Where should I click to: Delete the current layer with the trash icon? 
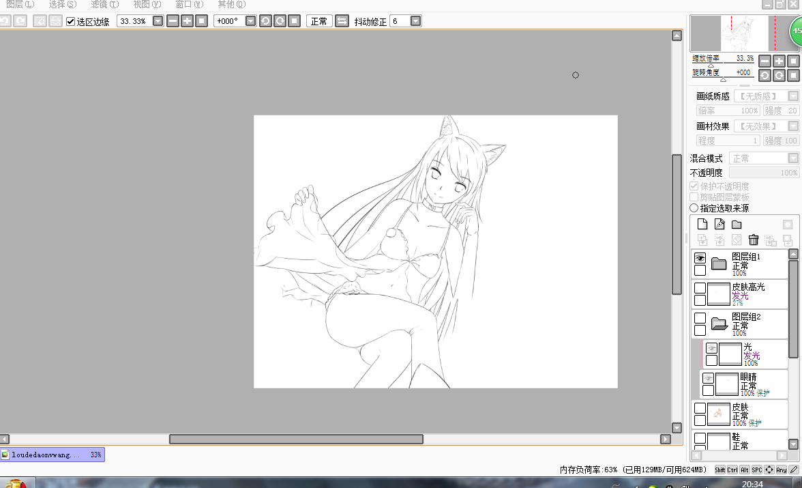coord(754,240)
